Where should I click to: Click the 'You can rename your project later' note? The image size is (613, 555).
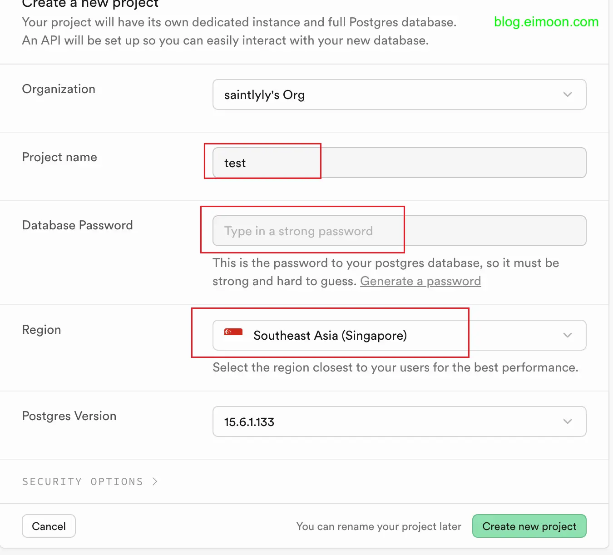point(378,526)
